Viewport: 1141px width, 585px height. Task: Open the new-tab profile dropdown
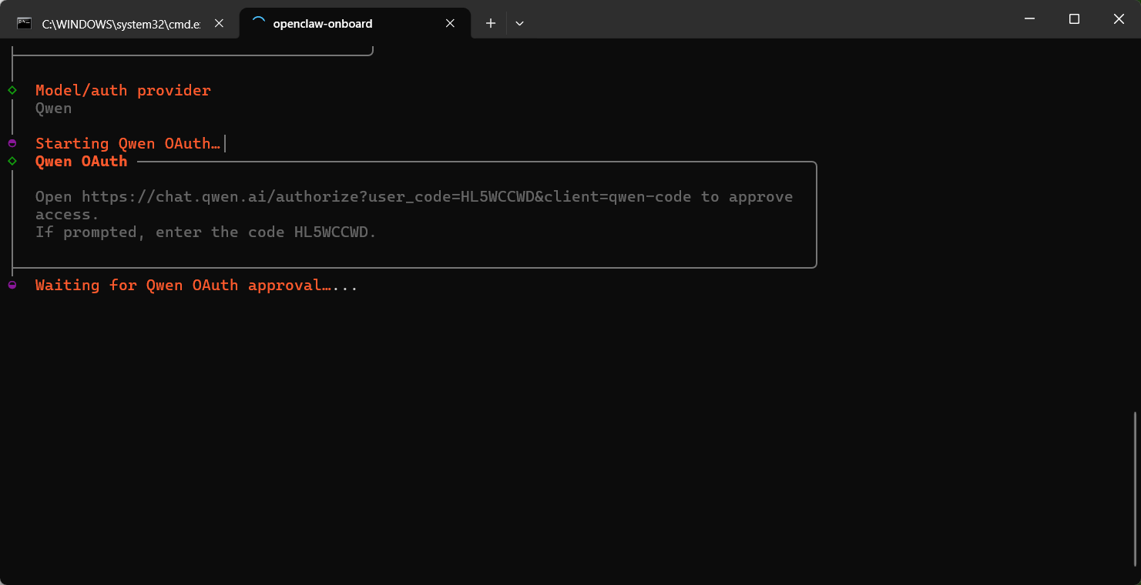pos(519,24)
